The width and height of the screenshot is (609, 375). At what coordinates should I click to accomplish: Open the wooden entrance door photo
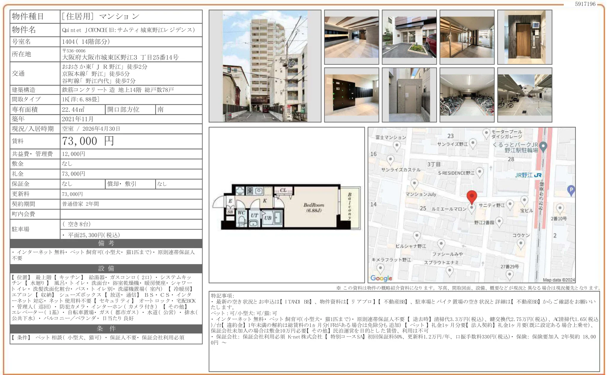525,37
